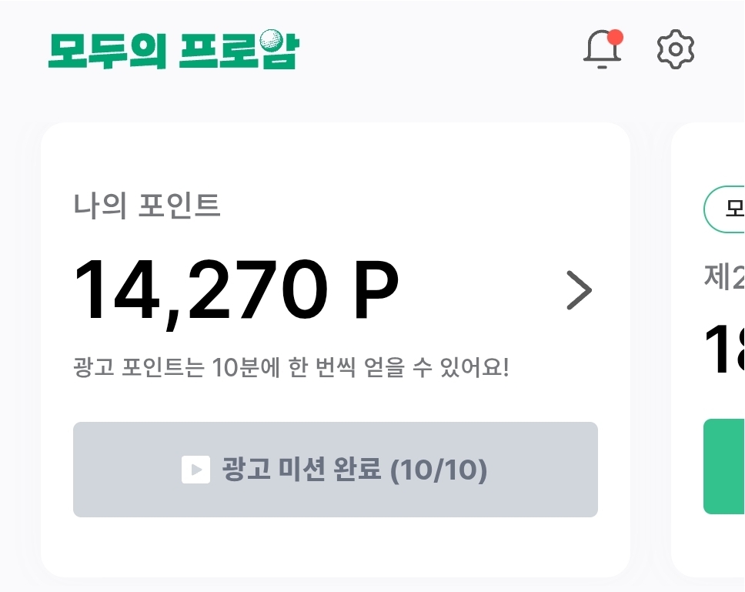Image resolution: width=745 pixels, height=592 pixels.
Task: Click the 얻을 수 있어요! text under the points
Action: (x=444, y=368)
